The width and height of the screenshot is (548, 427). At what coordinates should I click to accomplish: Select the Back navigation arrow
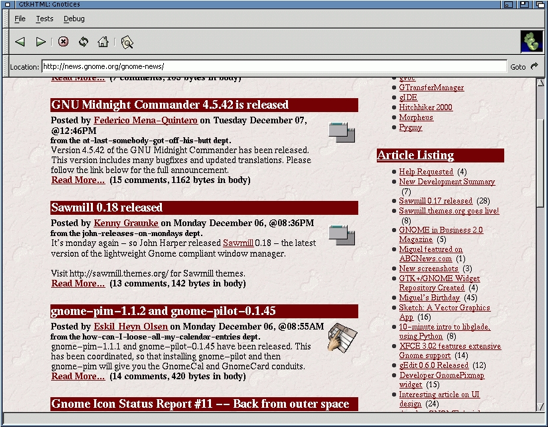20,41
